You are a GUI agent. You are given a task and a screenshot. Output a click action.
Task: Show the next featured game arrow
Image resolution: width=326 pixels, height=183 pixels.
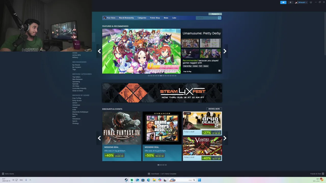[225, 51]
